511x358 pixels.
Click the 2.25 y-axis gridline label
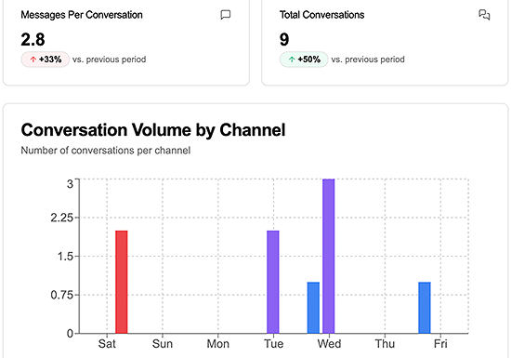(x=62, y=218)
